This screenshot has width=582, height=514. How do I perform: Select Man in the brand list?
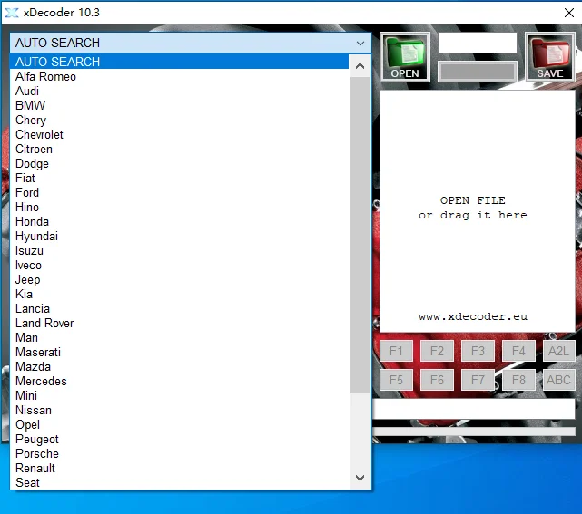179,337
